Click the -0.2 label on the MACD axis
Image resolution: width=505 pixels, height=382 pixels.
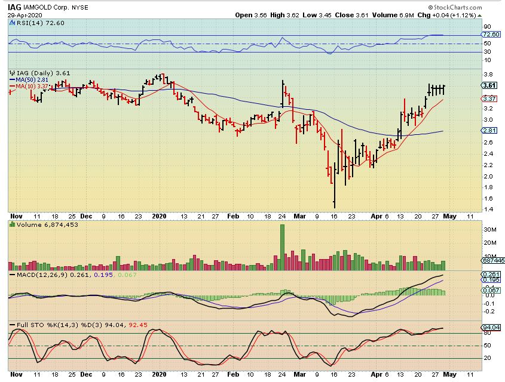(x=489, y=312)
